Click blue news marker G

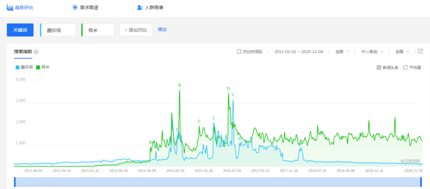click(x=239, y=139)
